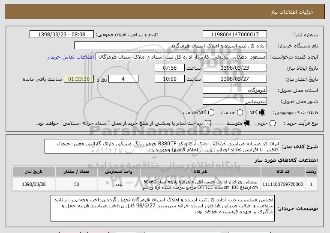Open the اطلاعات تماس خریدار link
The image size is (330, 233).
tap(71, 57)
